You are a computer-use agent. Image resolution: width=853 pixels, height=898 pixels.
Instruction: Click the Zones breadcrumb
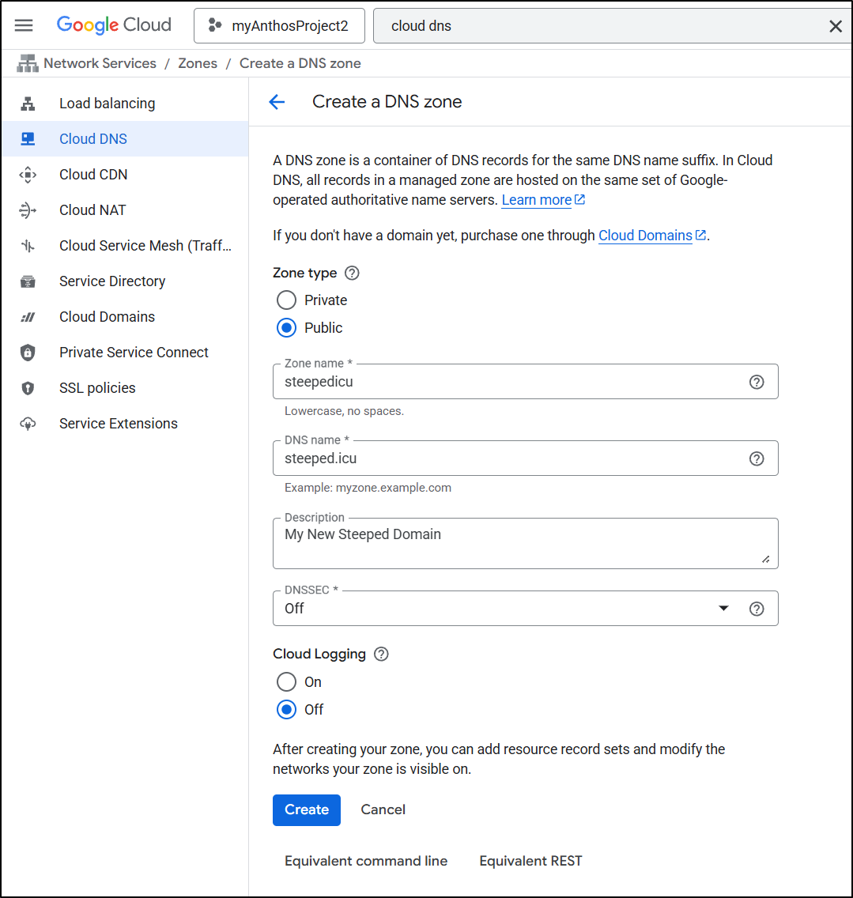(198, 63)
